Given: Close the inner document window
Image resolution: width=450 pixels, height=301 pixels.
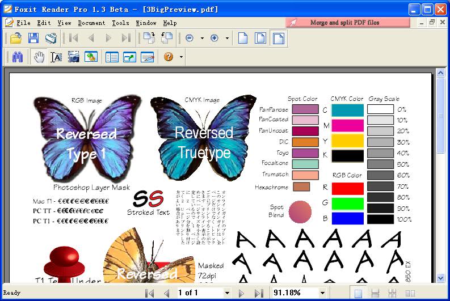Looking at the screenshot, I should 443,23.
